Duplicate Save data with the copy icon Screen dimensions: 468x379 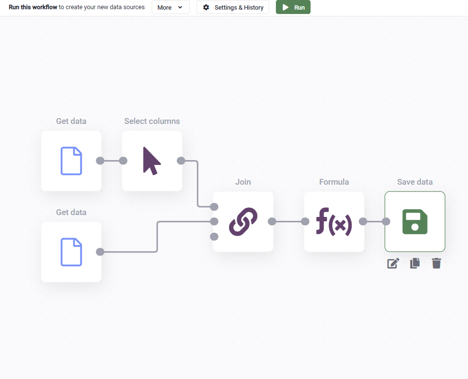415,263
